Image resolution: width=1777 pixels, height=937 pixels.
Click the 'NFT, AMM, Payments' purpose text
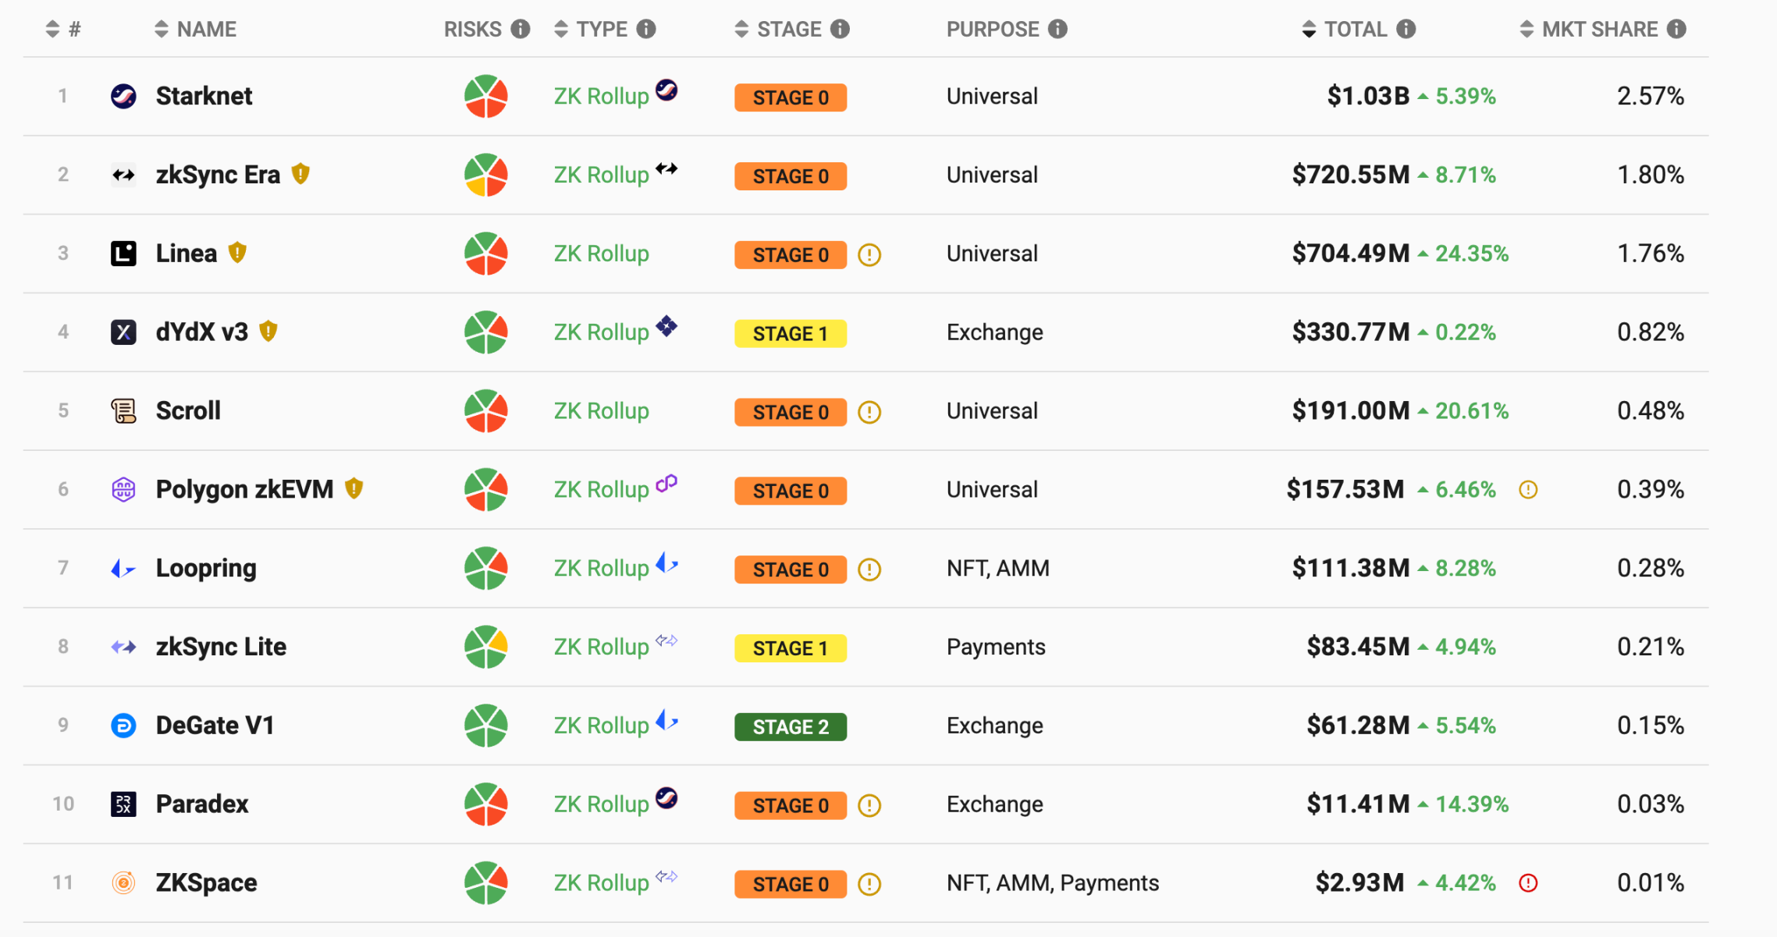[x=1052, y=882]
